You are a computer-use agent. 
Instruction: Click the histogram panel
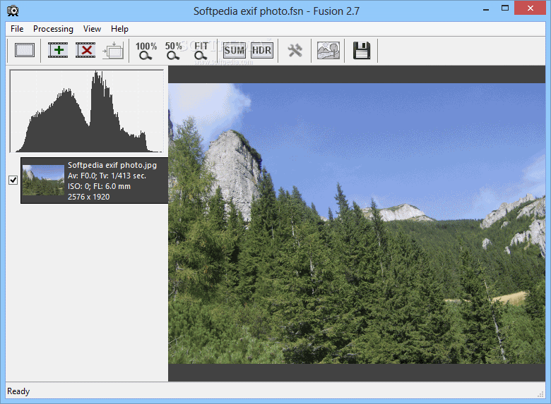click(x=86, y=111)
